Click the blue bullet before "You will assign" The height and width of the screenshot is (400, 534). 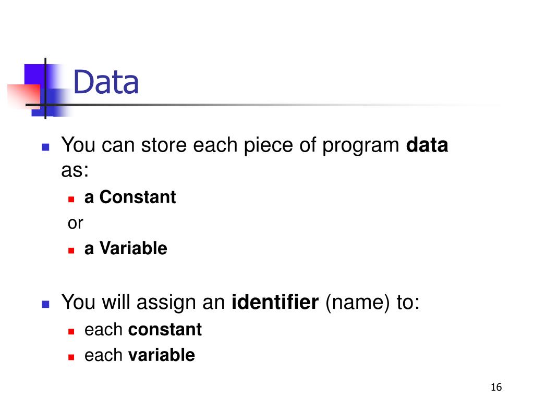[45, 304]
